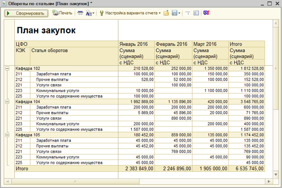The width and height of the screenshot is (282, 188).
Task: Open dropdown arrow next to save icon
Action: 179,13
